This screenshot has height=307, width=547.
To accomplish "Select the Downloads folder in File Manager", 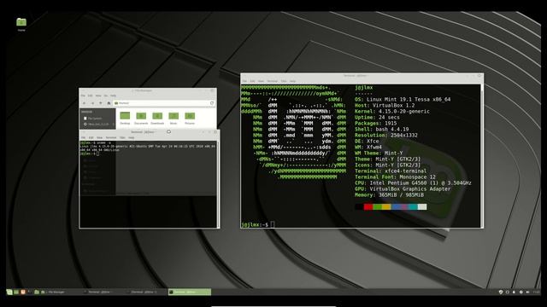I will (157, 118).
